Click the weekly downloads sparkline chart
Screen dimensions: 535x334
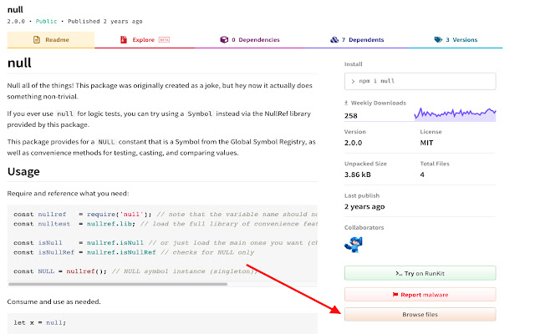(x=455, y=114)
